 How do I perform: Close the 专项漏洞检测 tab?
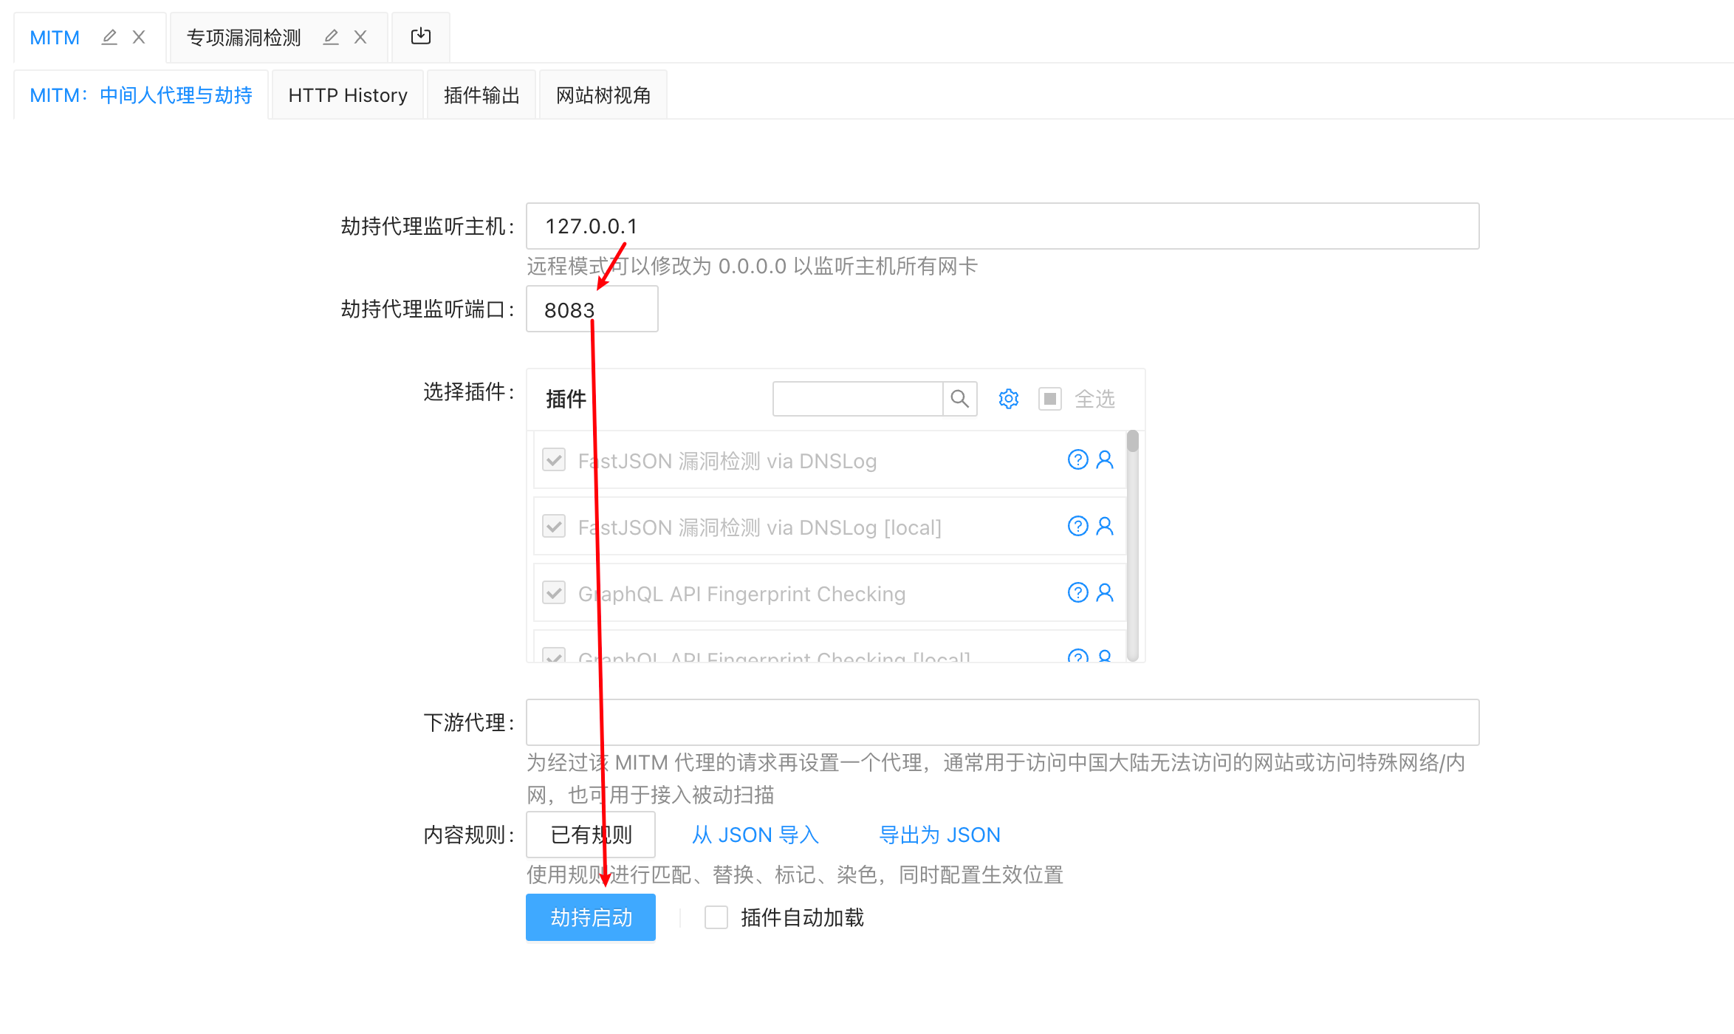(360, 37)
